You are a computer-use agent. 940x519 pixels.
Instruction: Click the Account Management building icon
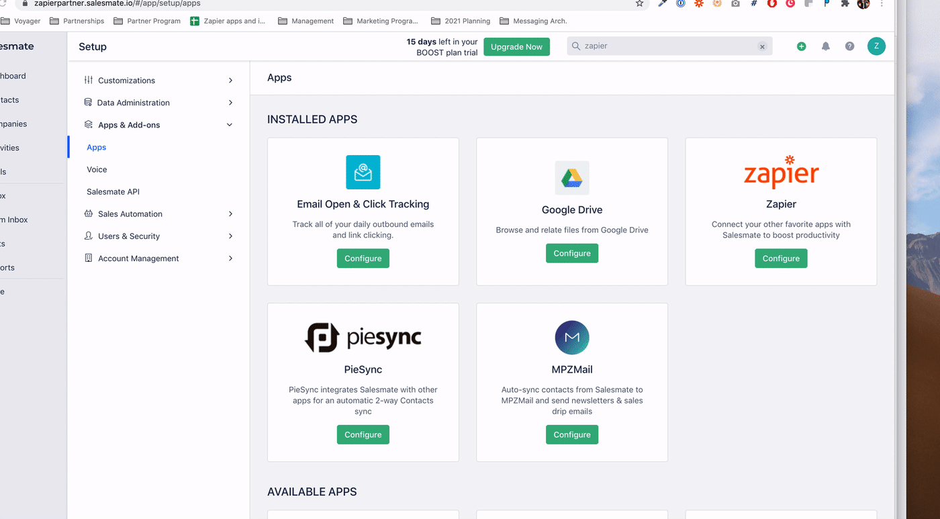pyautogui.click(x=89, y=258)
